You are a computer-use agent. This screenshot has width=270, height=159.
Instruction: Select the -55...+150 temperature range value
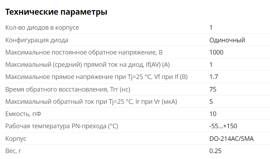point(223,126)
